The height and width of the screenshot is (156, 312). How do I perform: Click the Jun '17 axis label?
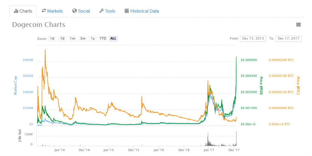pos(209,150)
